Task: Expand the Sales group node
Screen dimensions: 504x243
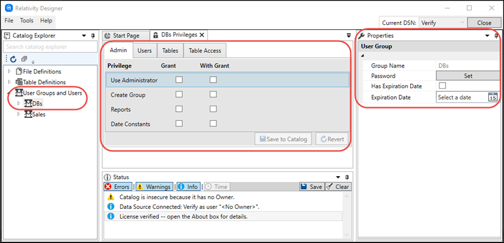Action: [x=19, y=114]
